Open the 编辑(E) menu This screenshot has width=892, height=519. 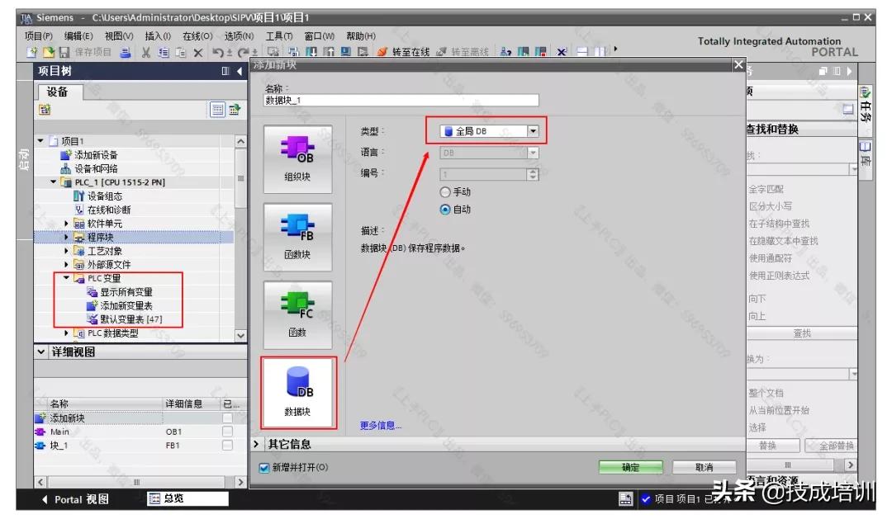pyautogui.click(x=78, y=35)
